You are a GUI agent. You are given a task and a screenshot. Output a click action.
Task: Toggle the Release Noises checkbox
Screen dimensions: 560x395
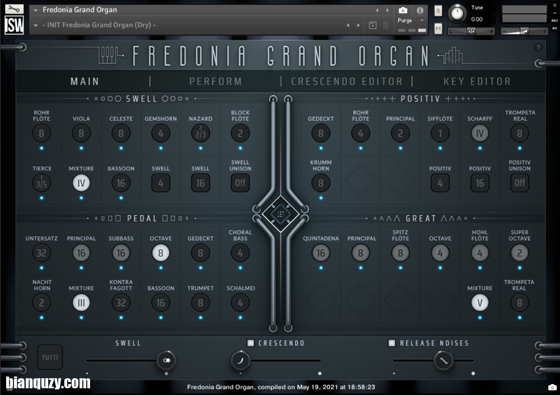pyautogui.click(x=392, y=343)
